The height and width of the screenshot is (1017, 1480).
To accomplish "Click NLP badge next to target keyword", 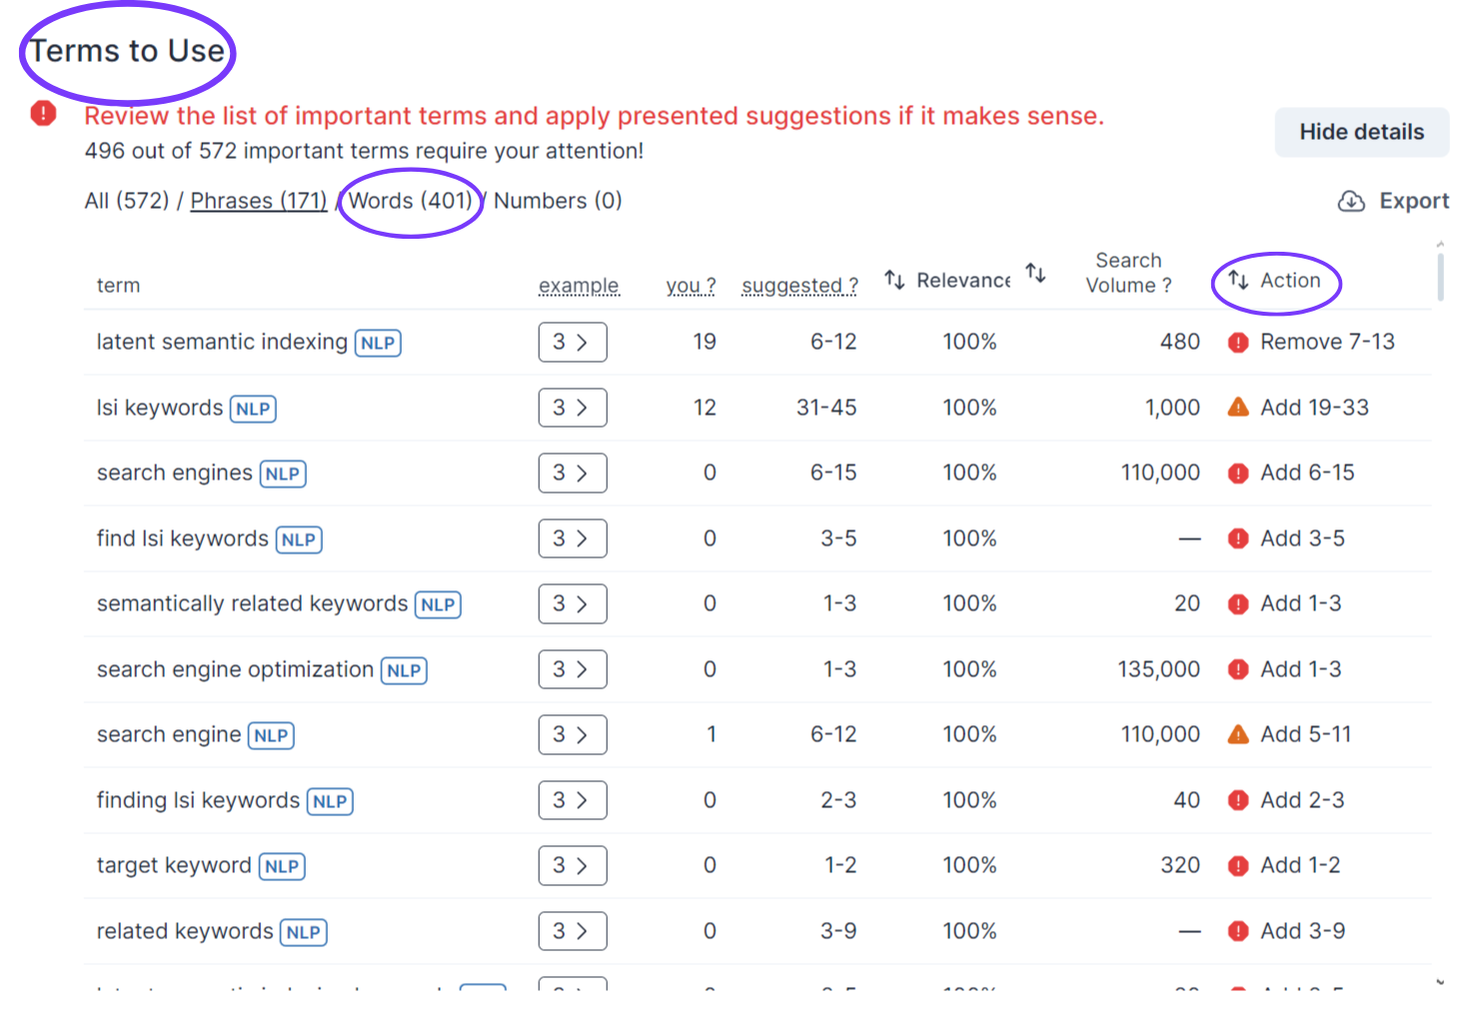I will tap(282, 866).
